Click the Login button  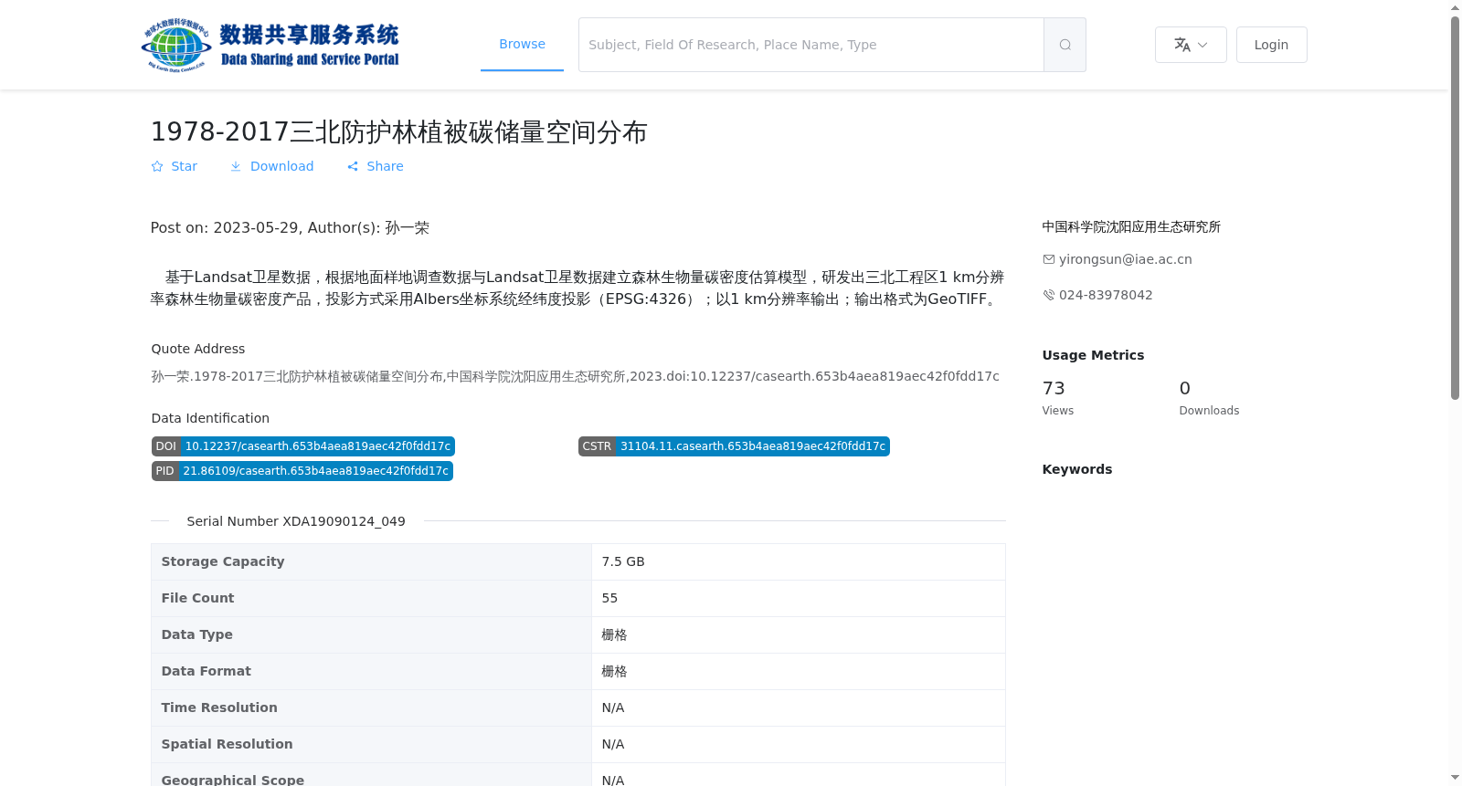(x=1271, y=45)
